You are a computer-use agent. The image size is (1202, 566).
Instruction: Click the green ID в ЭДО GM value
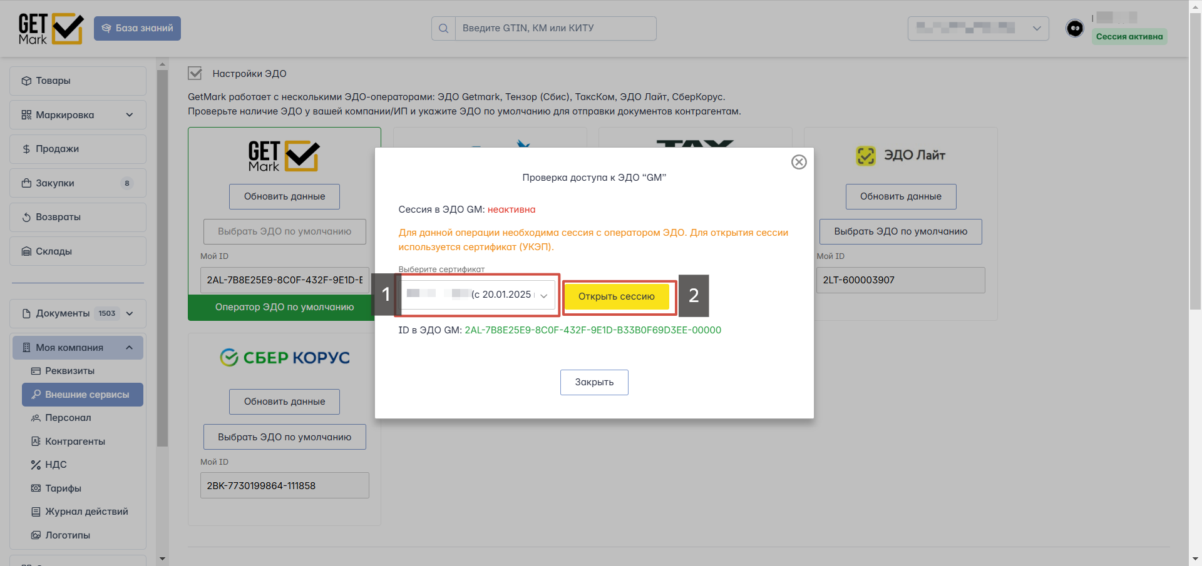[x=593, y=330]
